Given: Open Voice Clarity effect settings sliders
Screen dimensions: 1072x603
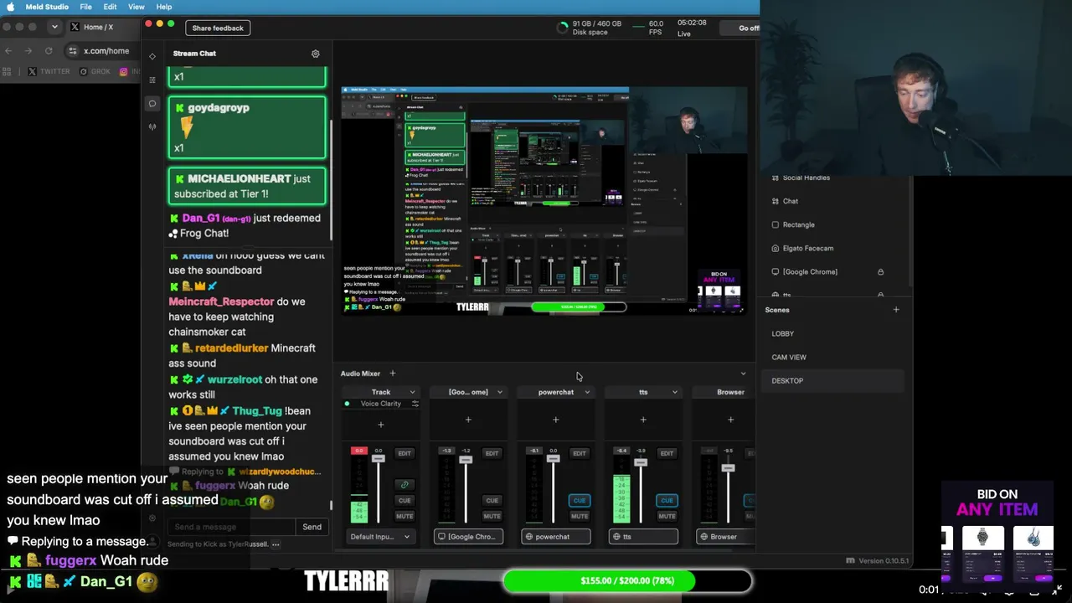Looking at the screenshot, I should point(415,404).
